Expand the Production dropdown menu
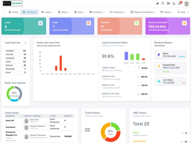Viewport: 191px width, 143px height. (118, 12)
